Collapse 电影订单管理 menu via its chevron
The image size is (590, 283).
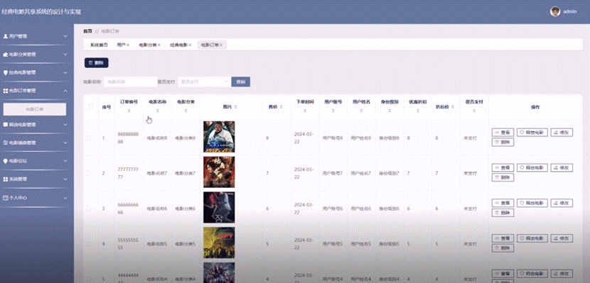(x=65, y=91)
